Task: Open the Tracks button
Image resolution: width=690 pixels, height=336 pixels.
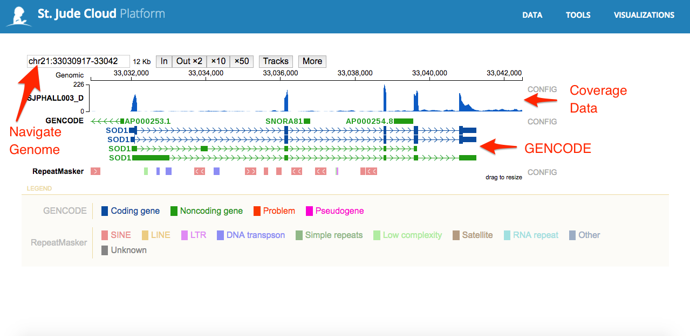Action: coord(276,61)
